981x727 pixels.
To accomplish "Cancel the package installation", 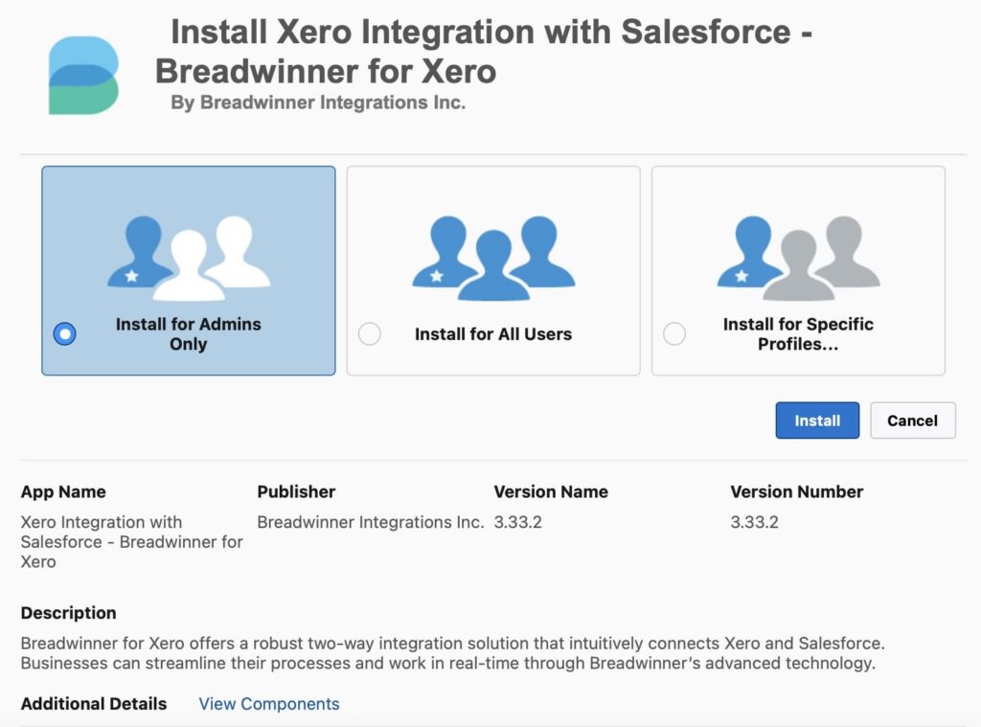I will 912,420.
